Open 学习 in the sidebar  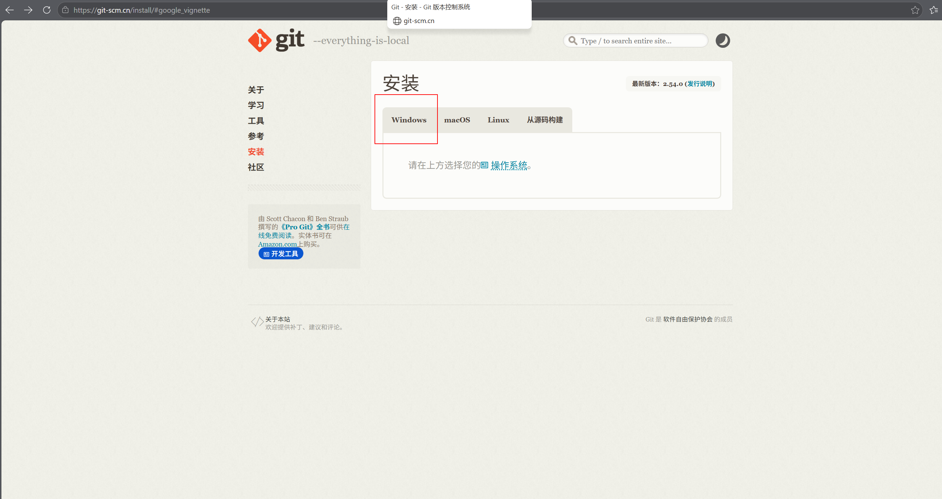point(256,105)
